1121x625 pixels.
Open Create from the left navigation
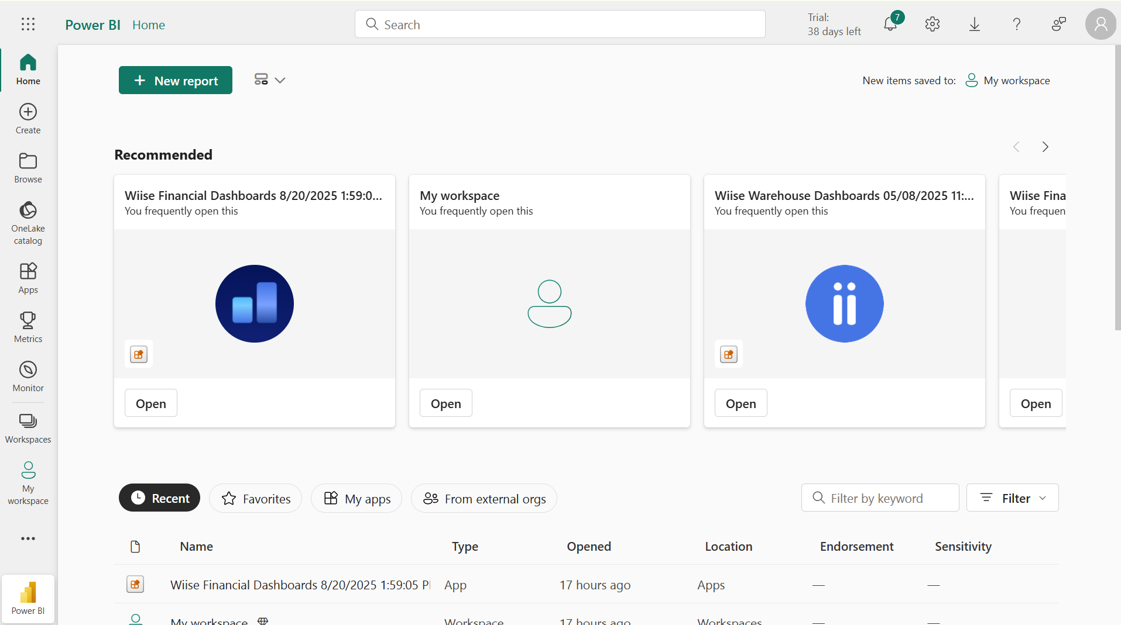[28, 119]
